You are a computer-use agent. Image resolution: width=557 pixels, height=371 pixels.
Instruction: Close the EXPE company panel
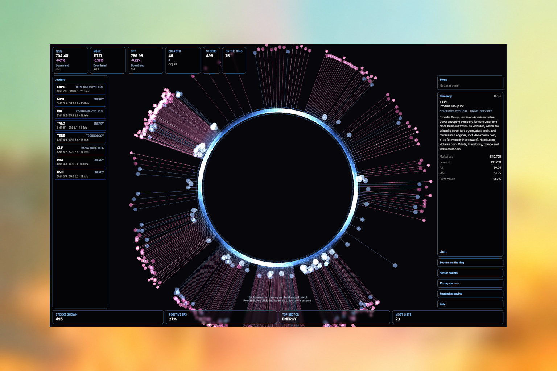pos(497,96)
